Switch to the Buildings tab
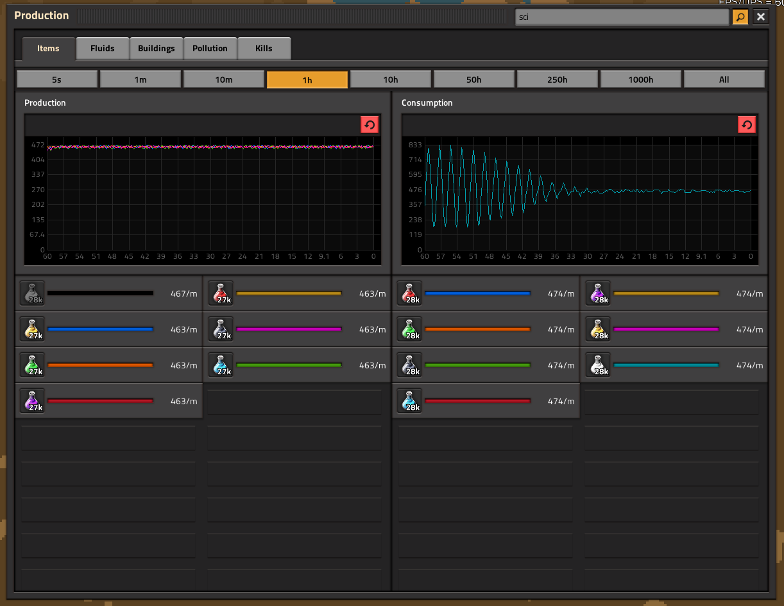The image size is (784, 606). coord(157,49)
